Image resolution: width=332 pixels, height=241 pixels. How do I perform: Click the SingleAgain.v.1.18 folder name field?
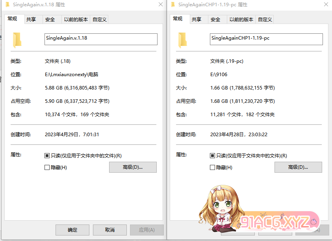pyautogui.click(x=101, y=39)
